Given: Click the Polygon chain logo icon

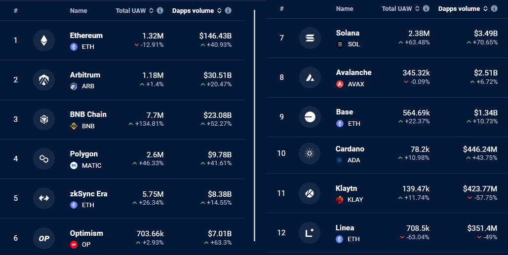Looking at the screenshot, I should [44, 159].
